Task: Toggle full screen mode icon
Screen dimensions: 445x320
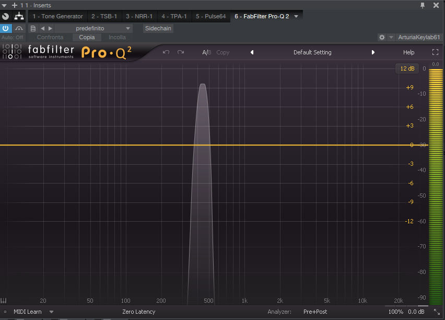Action: click(435, 52)
